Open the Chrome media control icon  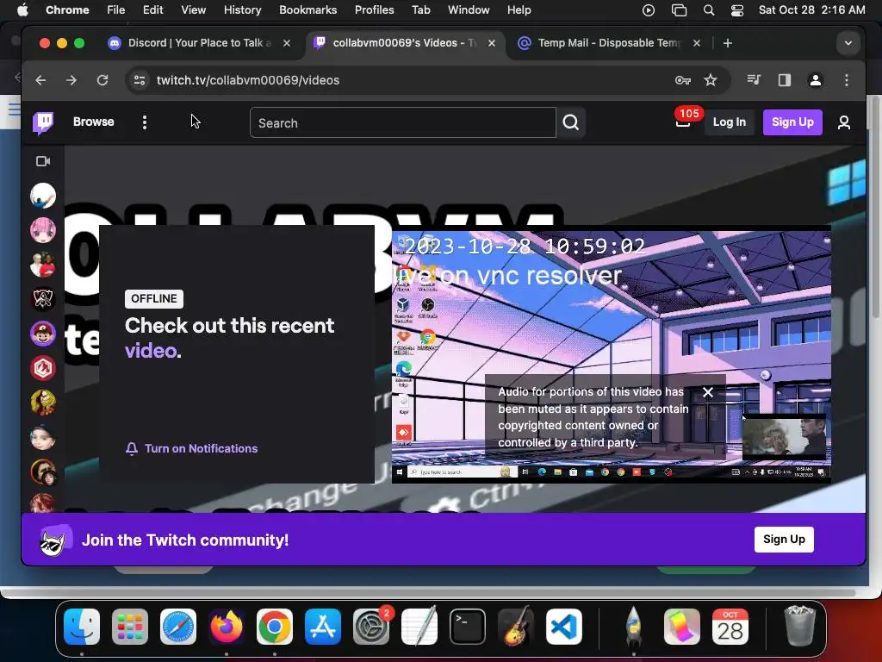tap(754, 80)
